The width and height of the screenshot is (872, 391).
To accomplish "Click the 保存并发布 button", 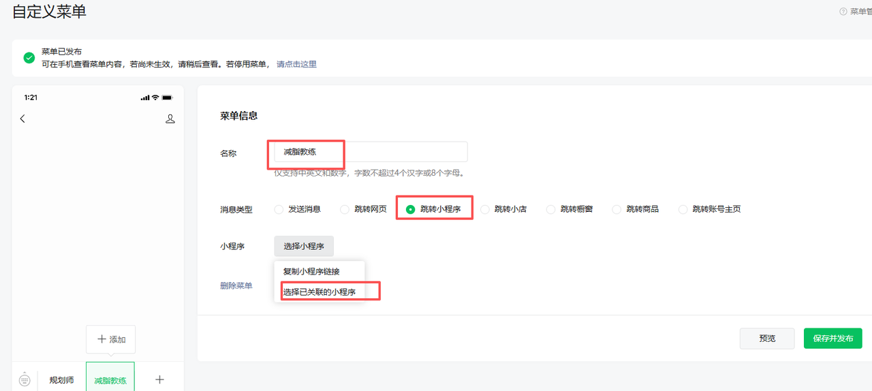I will point(832,339).
